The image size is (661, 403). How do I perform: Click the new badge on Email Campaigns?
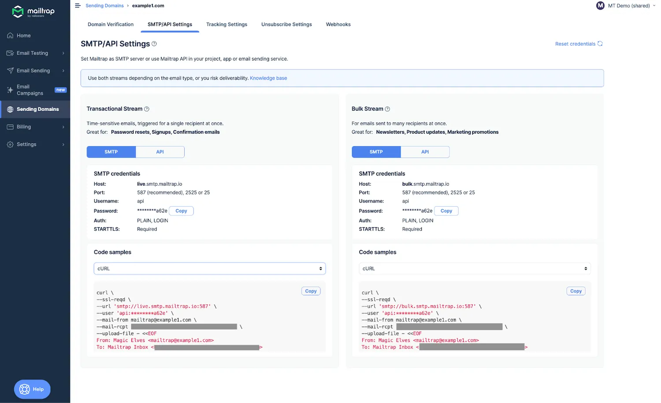(x=60, y=90)
